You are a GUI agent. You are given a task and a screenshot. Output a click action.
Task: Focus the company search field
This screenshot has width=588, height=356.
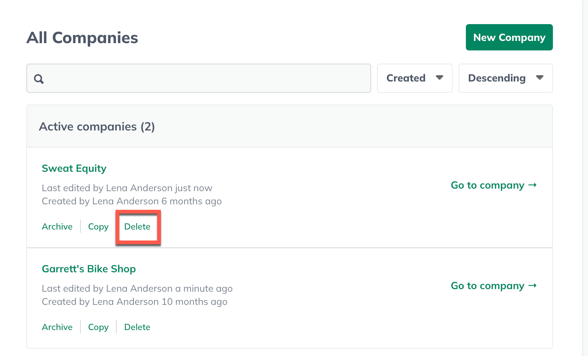pyautogui.click(x=205, y=78)
